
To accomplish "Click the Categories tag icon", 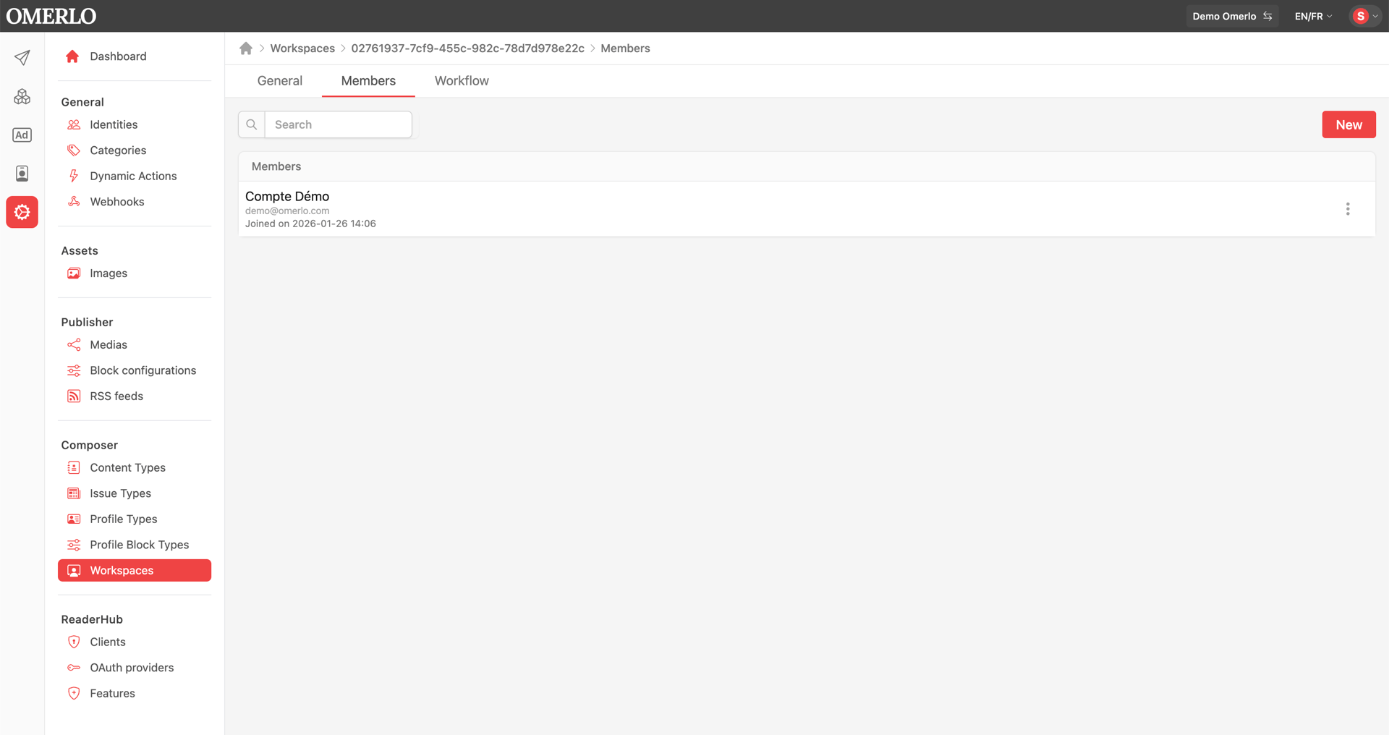I will pyautogui.click(x=74, y=150).
